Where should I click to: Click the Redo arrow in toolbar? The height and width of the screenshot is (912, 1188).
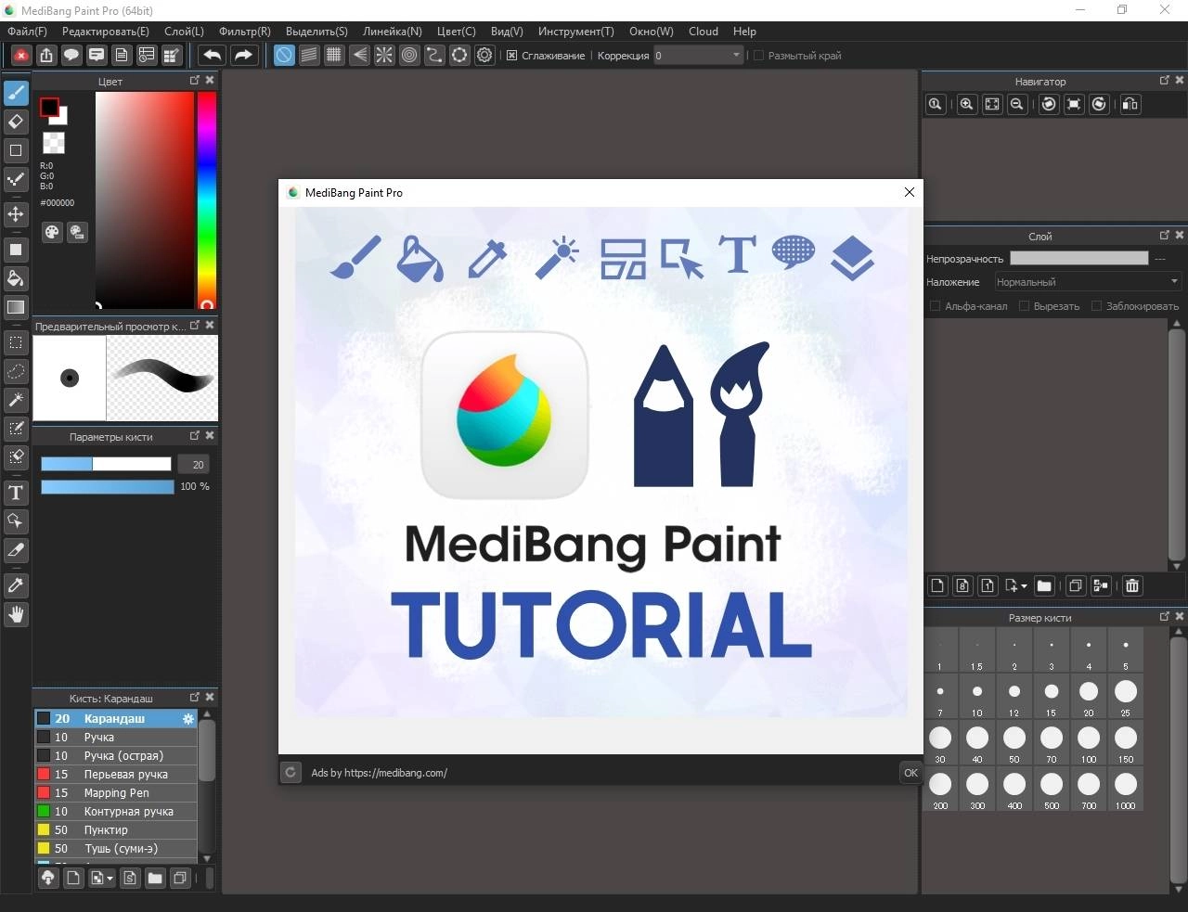coord(243,56)
